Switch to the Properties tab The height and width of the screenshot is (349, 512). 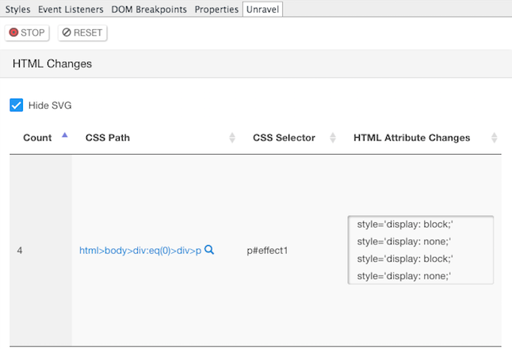[216, 10]
